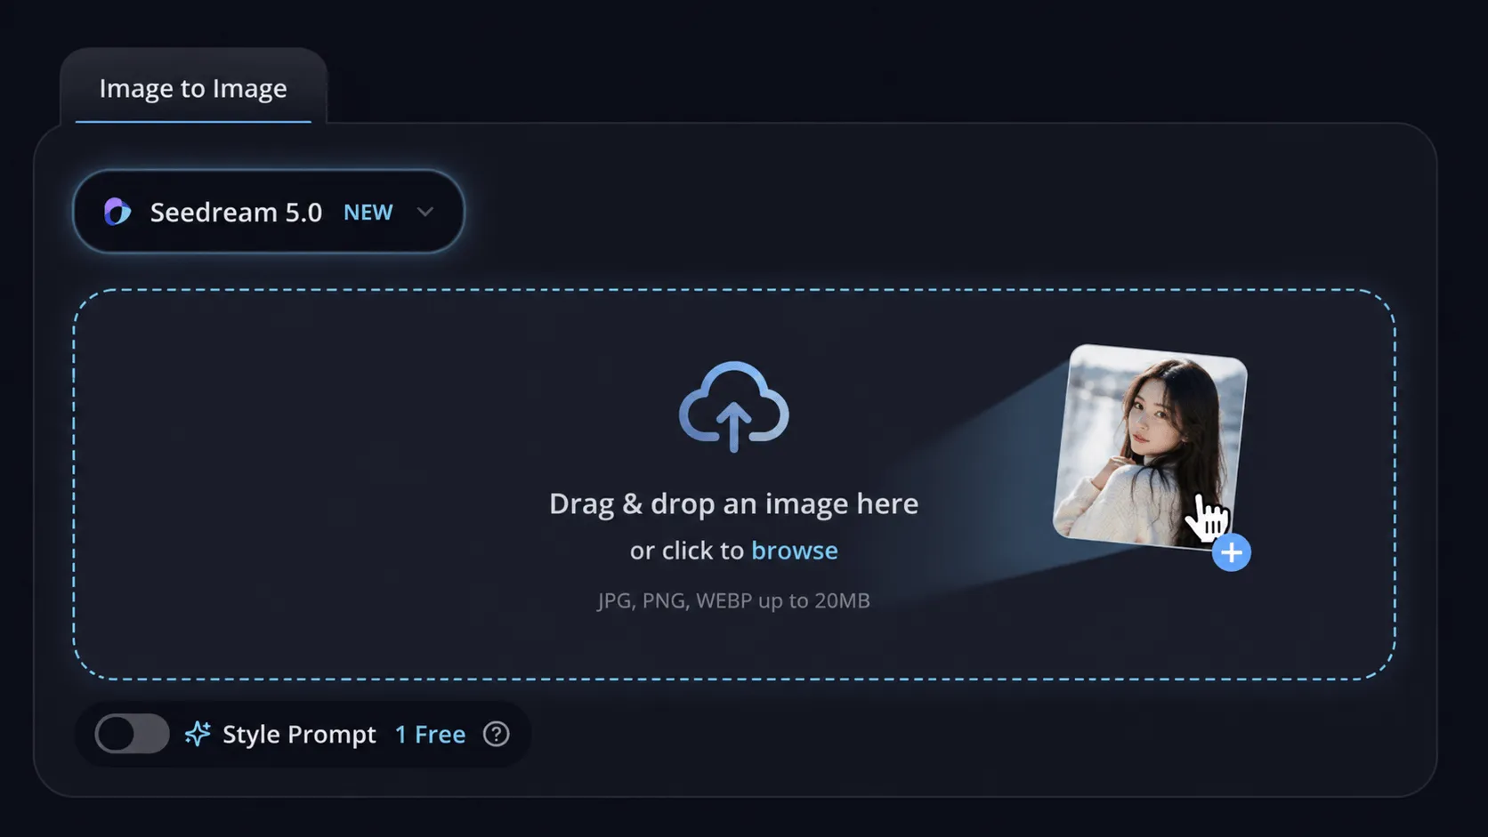Expand the model selector chevron arrow
The height and width of the screenshot is (837, 1488).
[425, 212]
